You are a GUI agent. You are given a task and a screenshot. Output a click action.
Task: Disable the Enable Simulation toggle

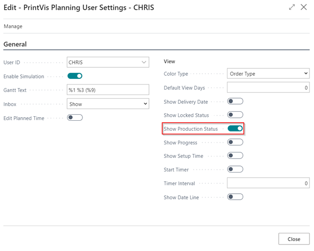[75, 76]
